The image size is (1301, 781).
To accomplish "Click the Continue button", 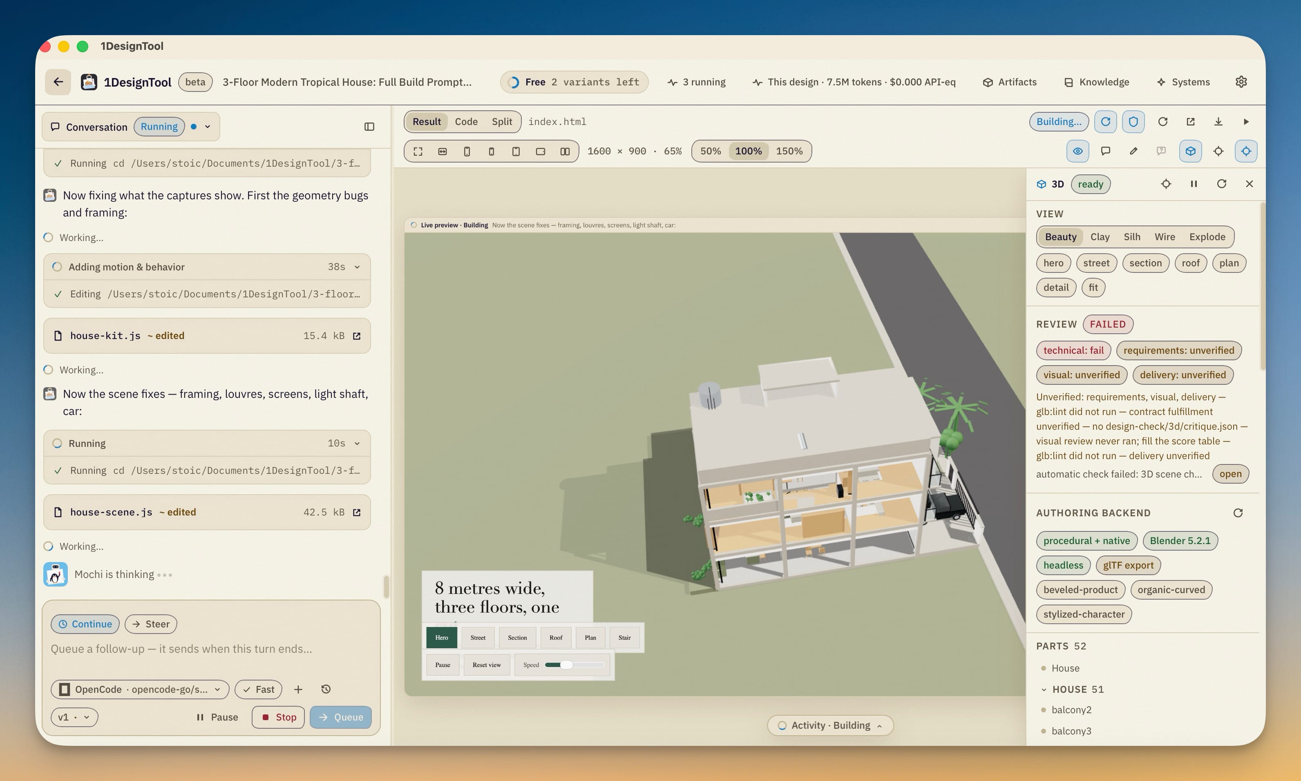I will pos(85,624).
